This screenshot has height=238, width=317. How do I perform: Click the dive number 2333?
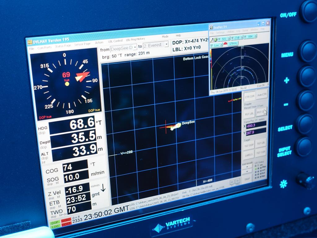(x=77, y=220)
